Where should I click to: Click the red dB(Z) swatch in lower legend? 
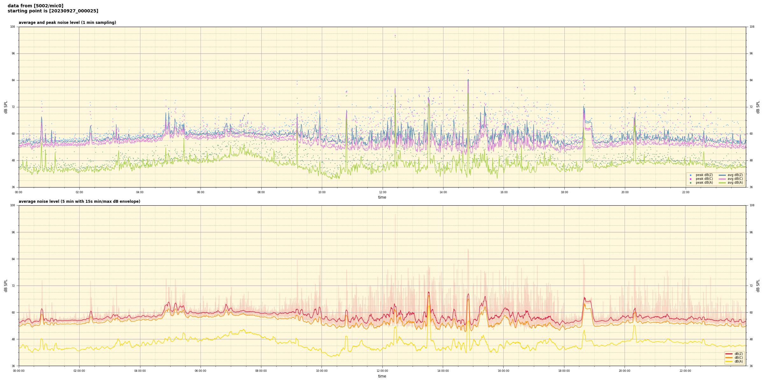[729, 354]
